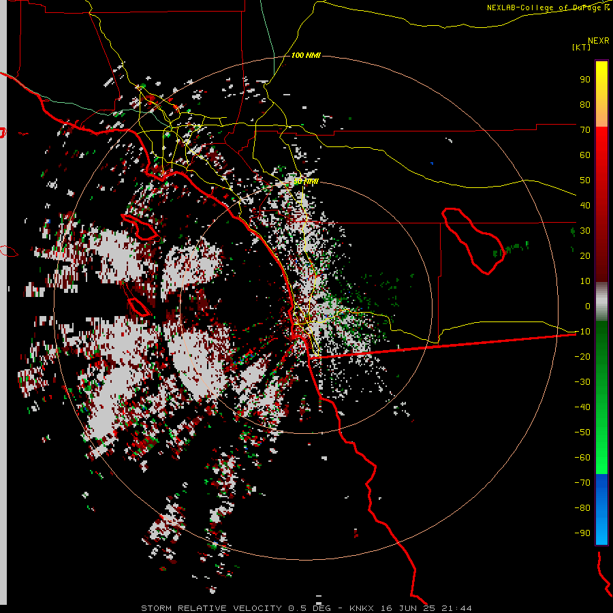Click the 80 value on velocity scale
613x613 pixels.
pyautogui.click(x=585, y=104)
